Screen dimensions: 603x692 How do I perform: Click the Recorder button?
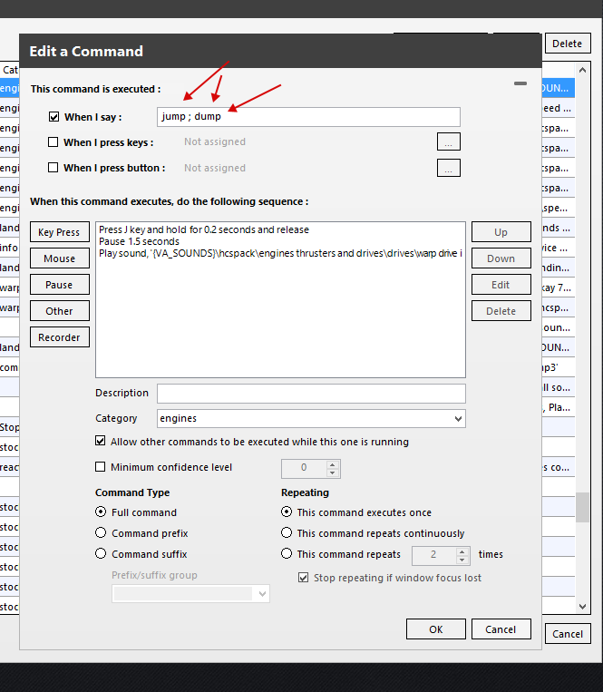[x=59, y=337]
